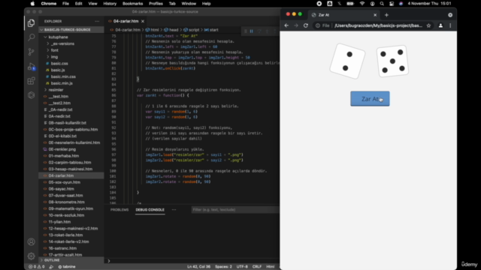Click the Chrome forward button
This screenshot has width=481, height=270.
coord(296,25)
